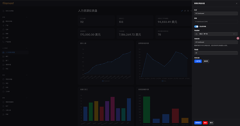
Task: Collapse the Shop (商店) sidebar group chevron
Action: point(27,17)
